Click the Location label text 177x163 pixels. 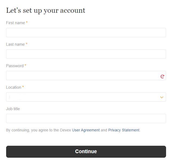(14, 87)
